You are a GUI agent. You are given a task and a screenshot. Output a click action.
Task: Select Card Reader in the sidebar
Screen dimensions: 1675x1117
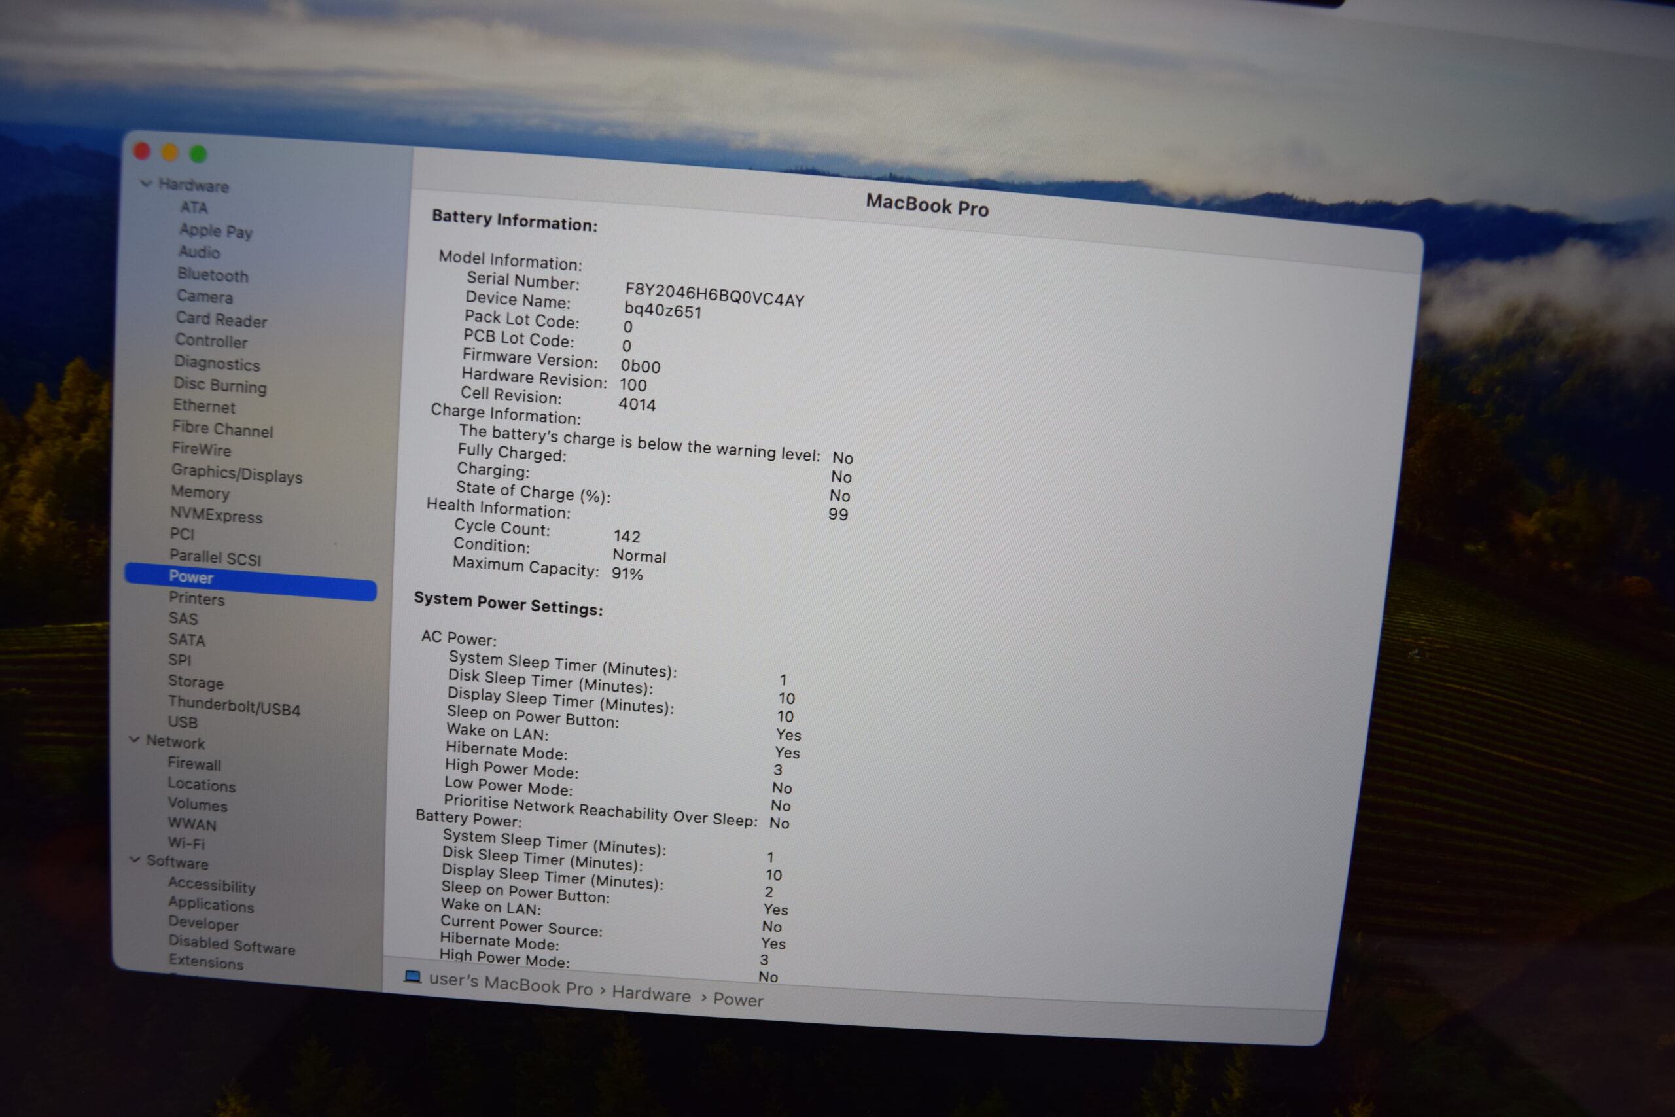click(222, 320)
